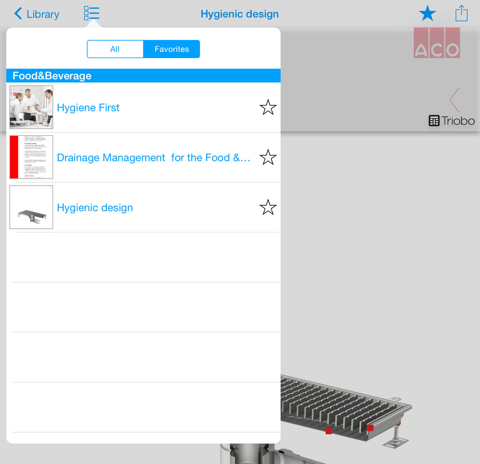The image size is (480, 464).
Task: Click the ACO logo
Action: pos(436,43)
